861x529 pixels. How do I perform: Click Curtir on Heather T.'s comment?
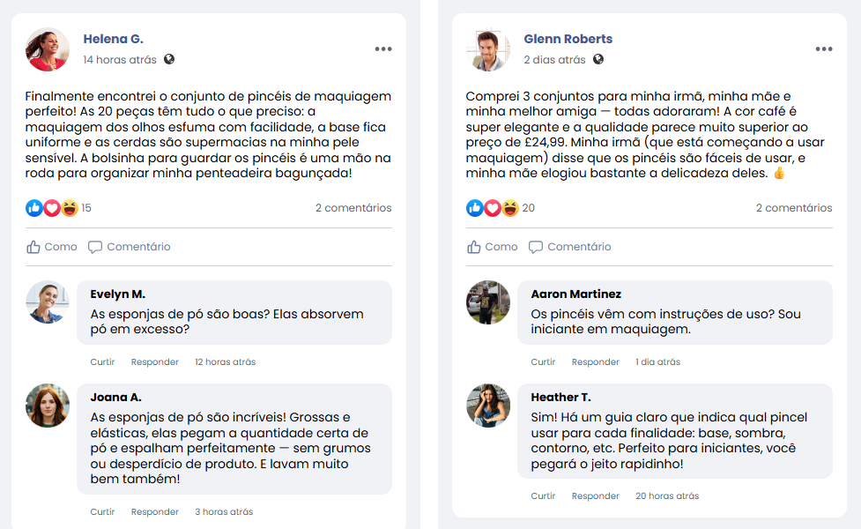(x=543, y=496)
